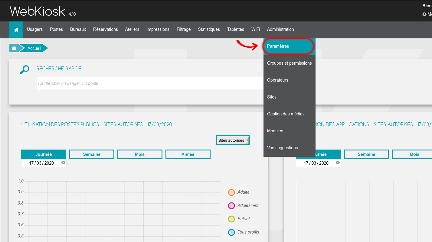Open the Statistiques menu
Screen dimensions: 432x242
(x=209, y=30)
